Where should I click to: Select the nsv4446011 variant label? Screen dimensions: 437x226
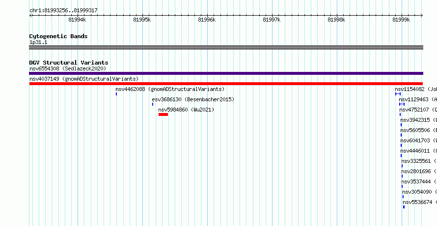point(419,151)
